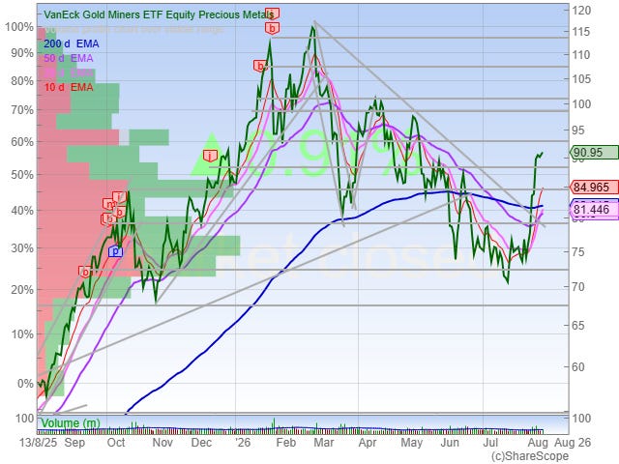Screen dimensions: 619x464
Task: Select the 50 d EMA legend label
Action: [x=69, y=58]
